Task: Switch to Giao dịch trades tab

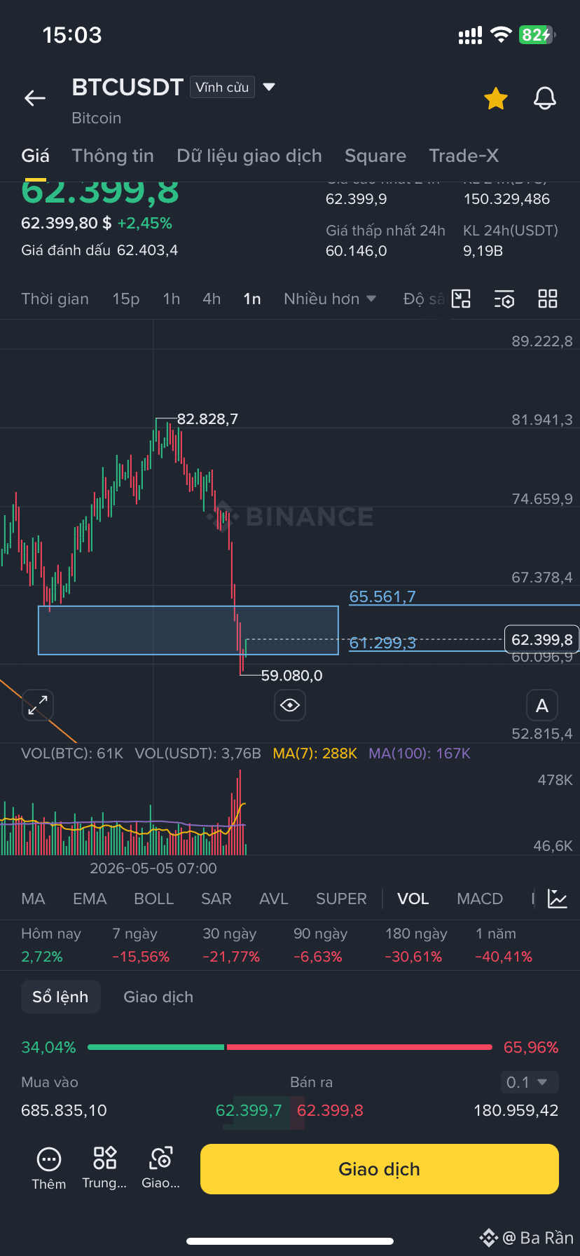Action: tap(158, 997)
